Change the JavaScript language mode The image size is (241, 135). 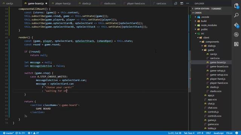point(218,133)
